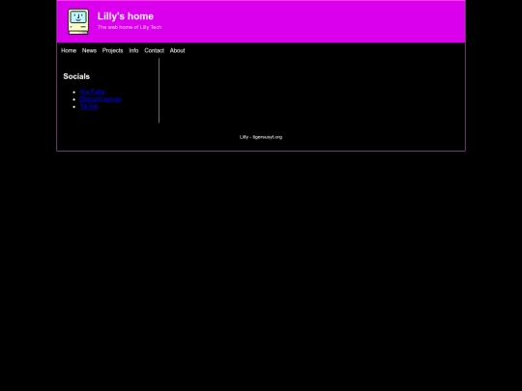Click the Socials heading text

(x=76, y=76)
